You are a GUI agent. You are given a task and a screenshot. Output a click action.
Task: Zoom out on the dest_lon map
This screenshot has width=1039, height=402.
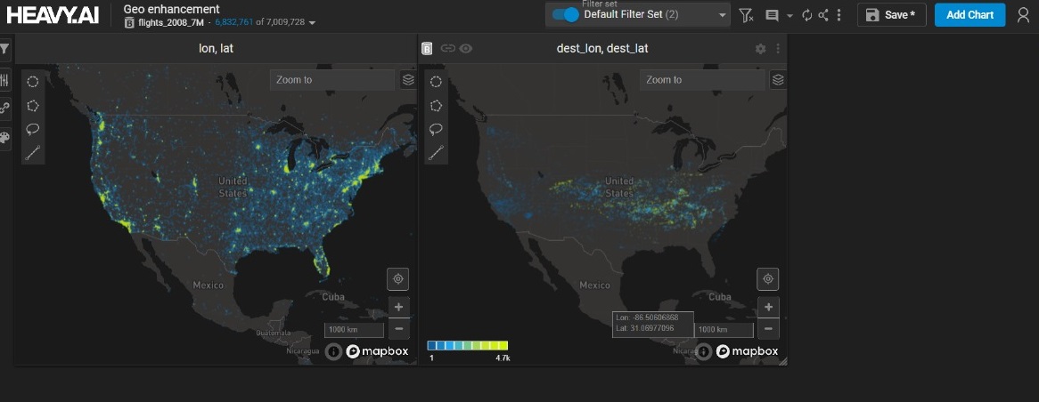[768, 328]
